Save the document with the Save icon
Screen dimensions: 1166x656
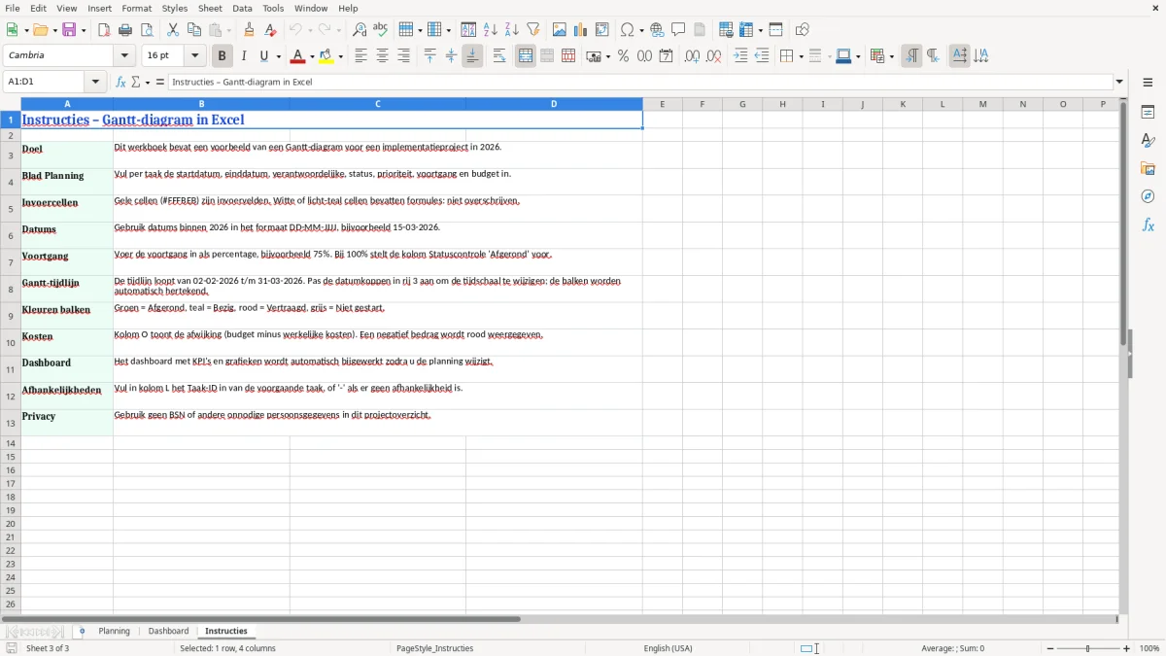click(69, 30)
